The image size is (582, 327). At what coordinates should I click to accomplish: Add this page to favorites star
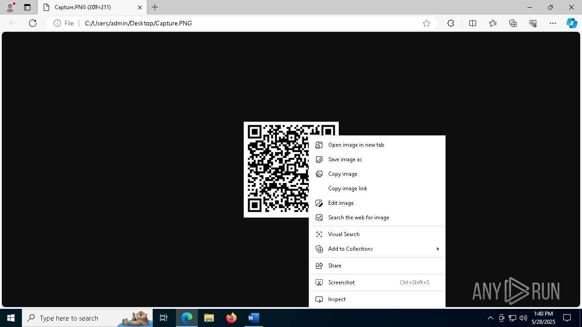(426, 23)
